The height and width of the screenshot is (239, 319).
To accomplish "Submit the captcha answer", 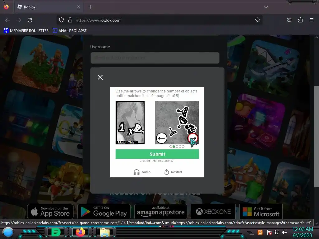I will click(157, 154).
